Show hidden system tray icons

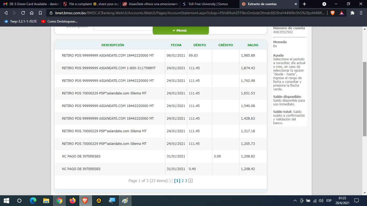[x=295, y=201]
